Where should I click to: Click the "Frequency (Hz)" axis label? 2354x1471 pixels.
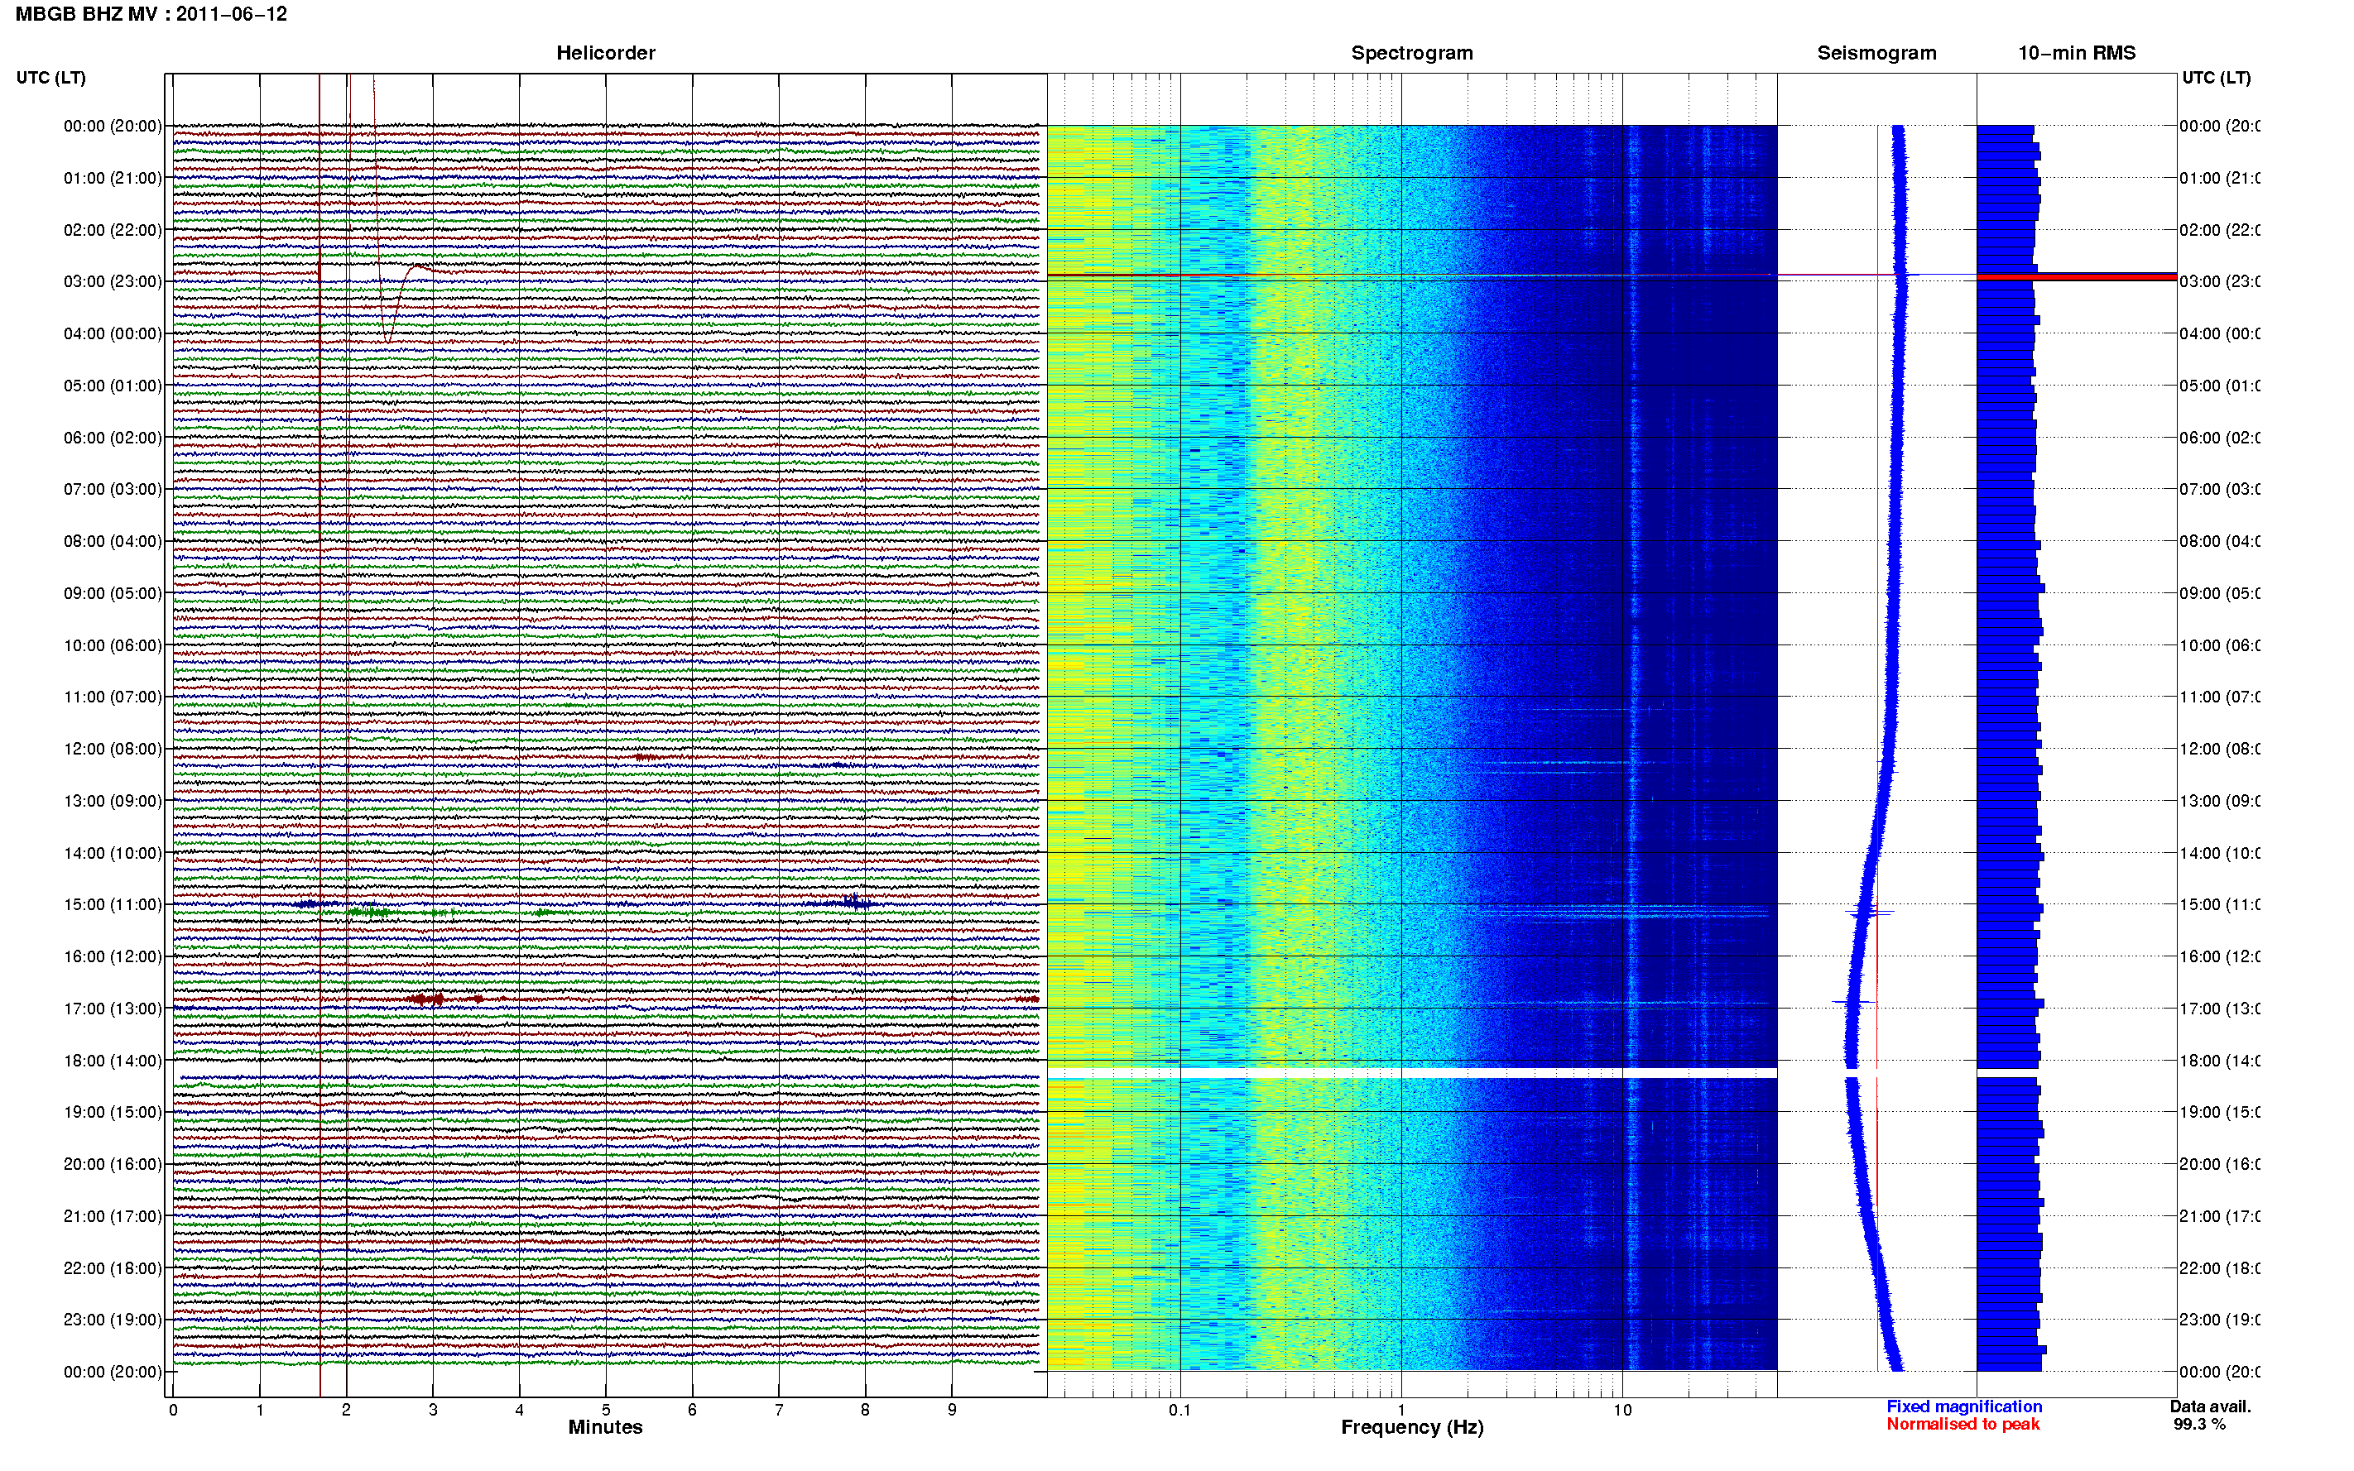1412,1427
